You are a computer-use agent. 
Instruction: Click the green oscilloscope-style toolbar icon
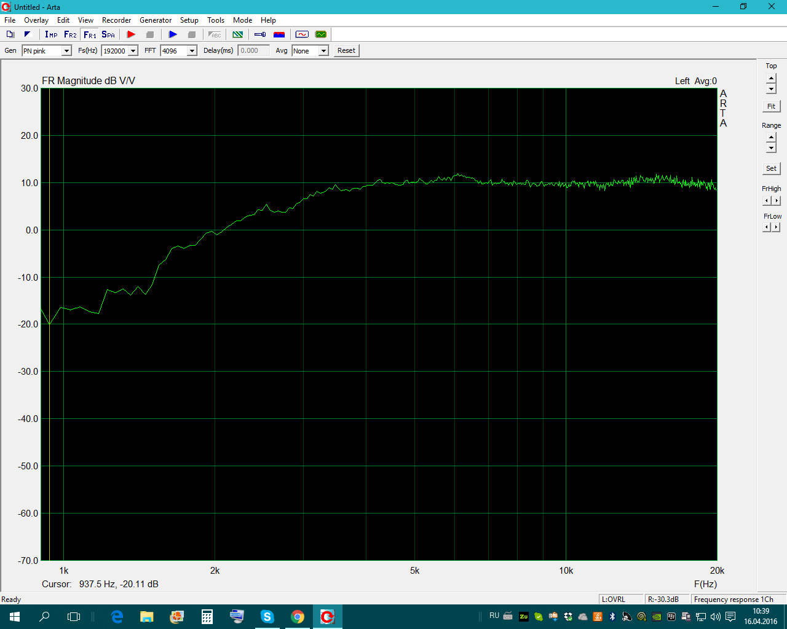pyautogui.click(x=321, y=34)
